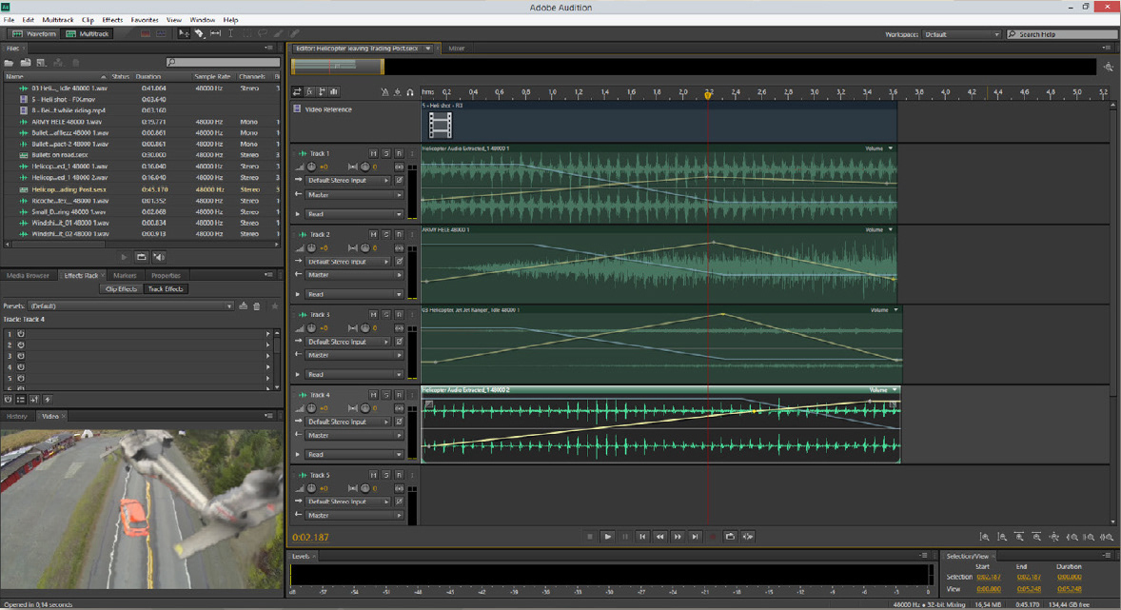The width and height of the screenshot is (1121, 610).
Task: Click View Duration time value
Action: coord(1070,589)
